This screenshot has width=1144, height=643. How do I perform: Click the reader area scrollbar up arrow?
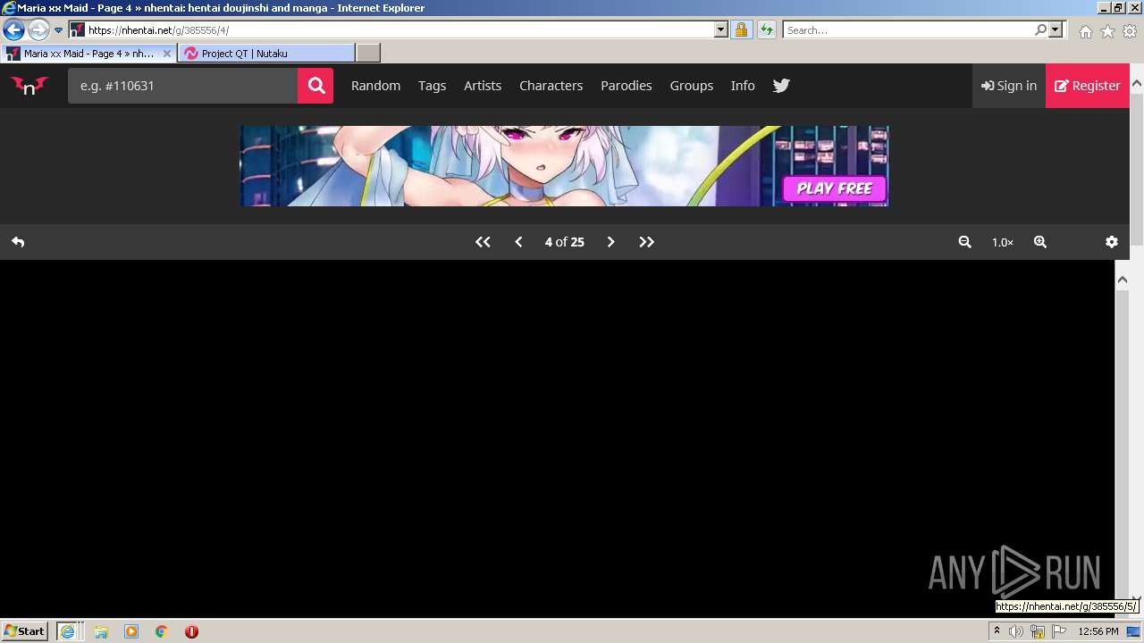pyautogui.click(x=1123, y=280)
